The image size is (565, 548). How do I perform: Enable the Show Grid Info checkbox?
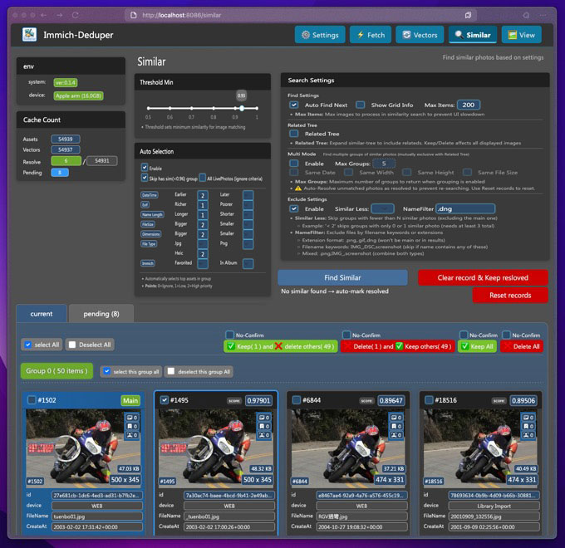(360, 105)
